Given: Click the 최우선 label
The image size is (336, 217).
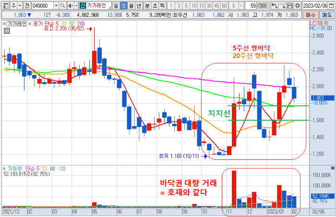Looking at the screenshot, I should (180, 15).
